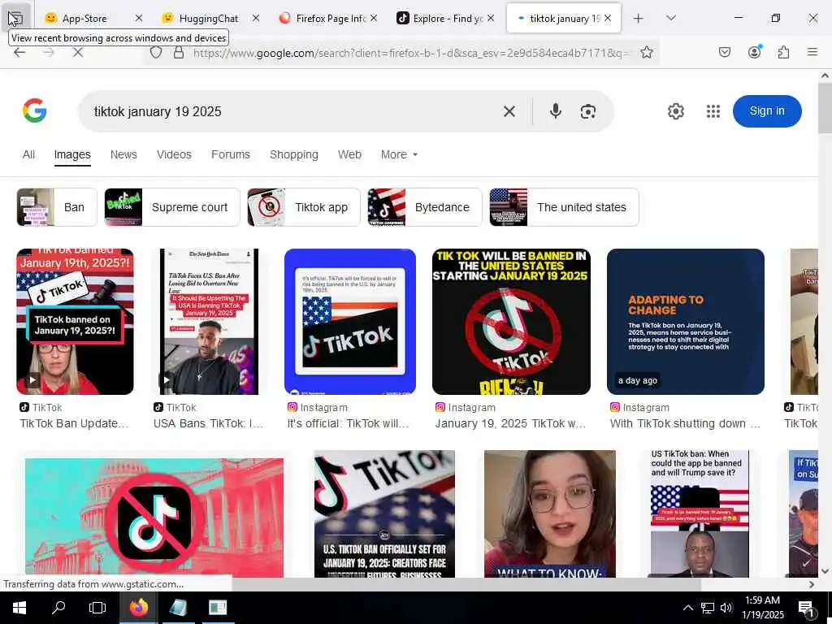The width and height of the screenshot is (832, 624).
Task: Filter images by Tiktok app chip
Action: click(x=304, y=207)
